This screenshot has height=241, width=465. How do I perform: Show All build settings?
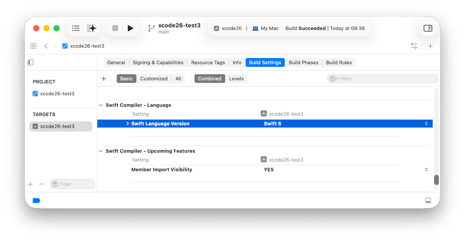point(178,79)
